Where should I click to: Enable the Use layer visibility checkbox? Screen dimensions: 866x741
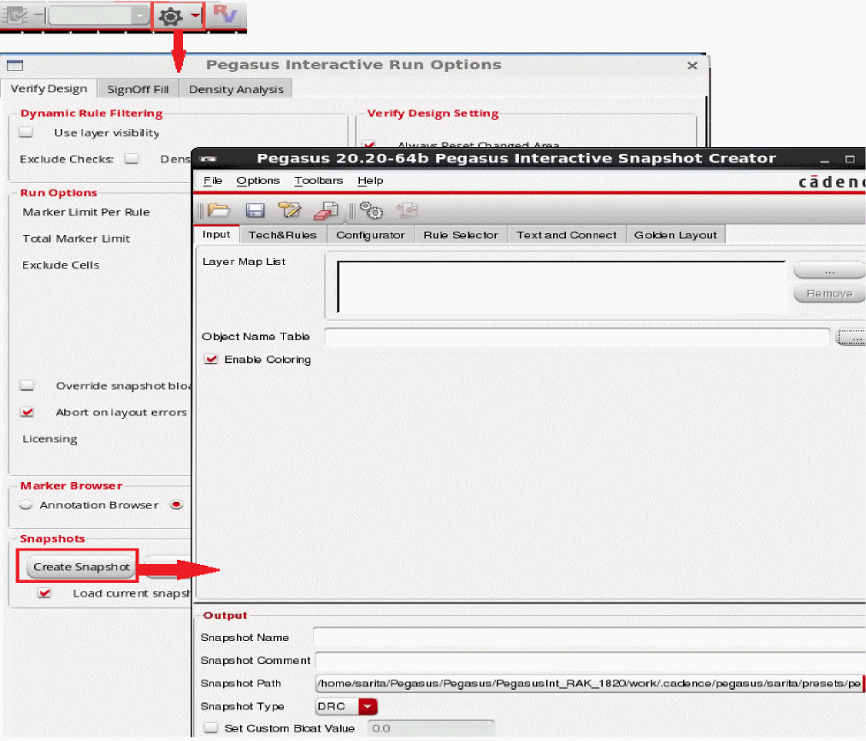pyautogui.click(x=27, y=132)
